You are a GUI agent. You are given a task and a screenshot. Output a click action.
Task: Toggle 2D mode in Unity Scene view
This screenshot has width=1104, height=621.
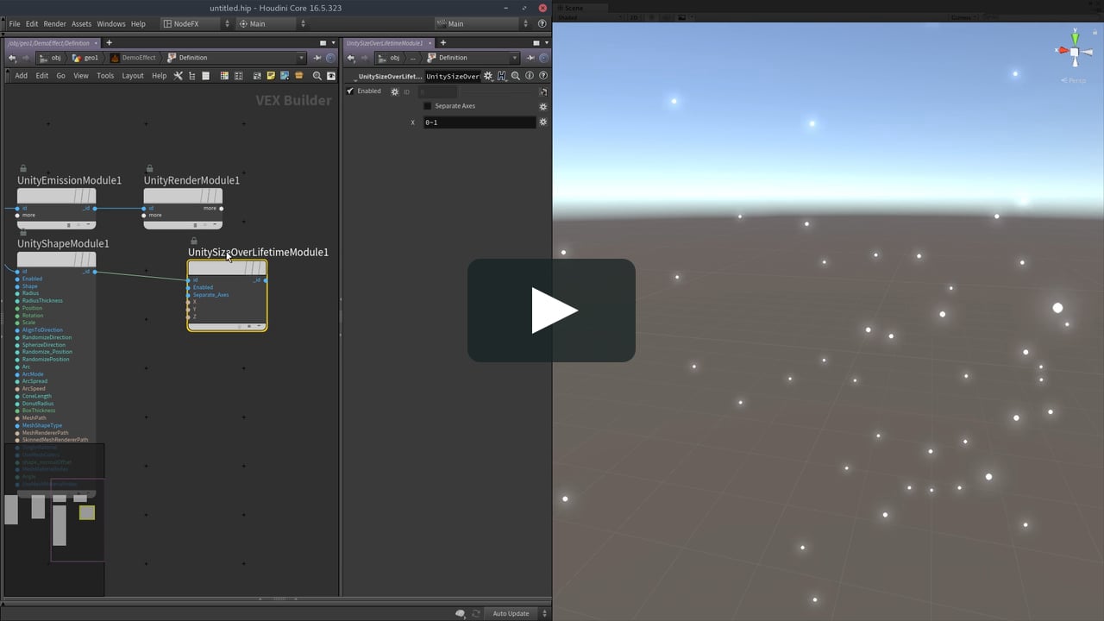pos(632,17)
